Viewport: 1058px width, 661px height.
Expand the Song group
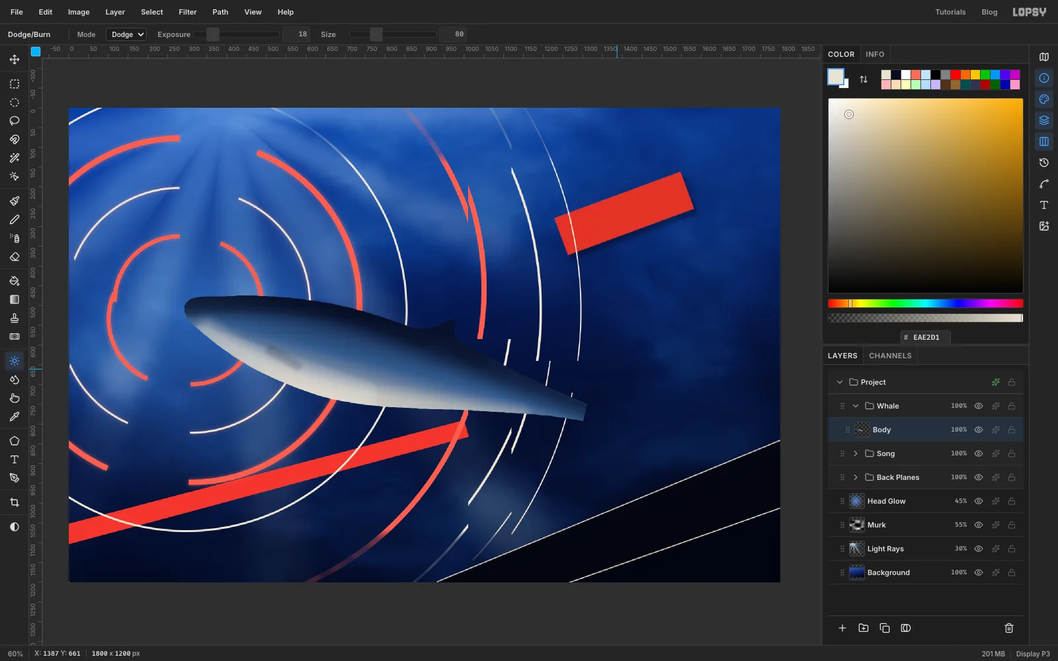point(856,453)
